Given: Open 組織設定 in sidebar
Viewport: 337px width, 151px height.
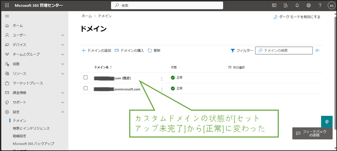Looking at the screenshot, I should pos(20,136).
